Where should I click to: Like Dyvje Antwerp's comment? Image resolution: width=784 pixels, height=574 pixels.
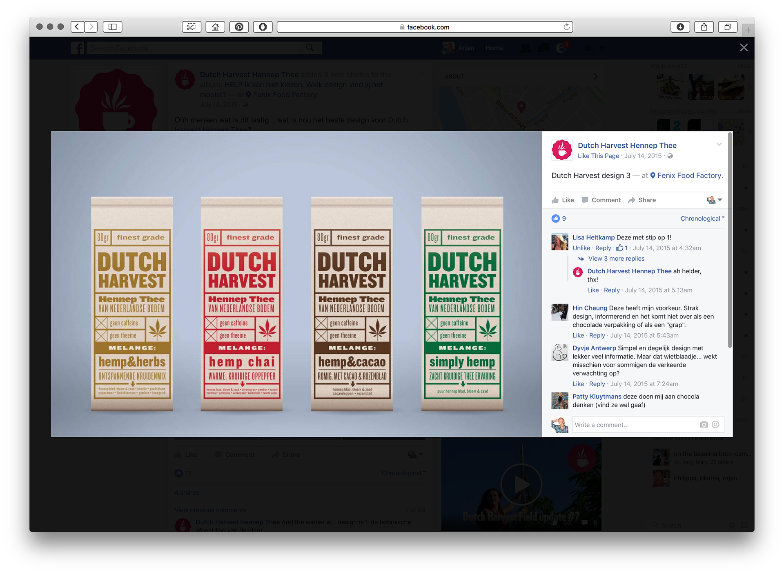pyautogui.click(x=578, y=384)
